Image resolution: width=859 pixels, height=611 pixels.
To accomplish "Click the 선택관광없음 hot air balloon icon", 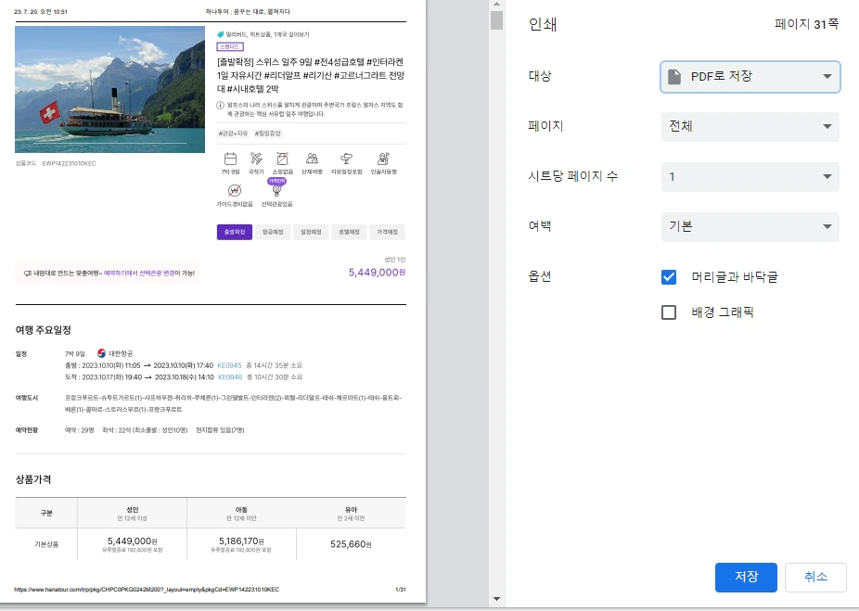I will [276, 190].
